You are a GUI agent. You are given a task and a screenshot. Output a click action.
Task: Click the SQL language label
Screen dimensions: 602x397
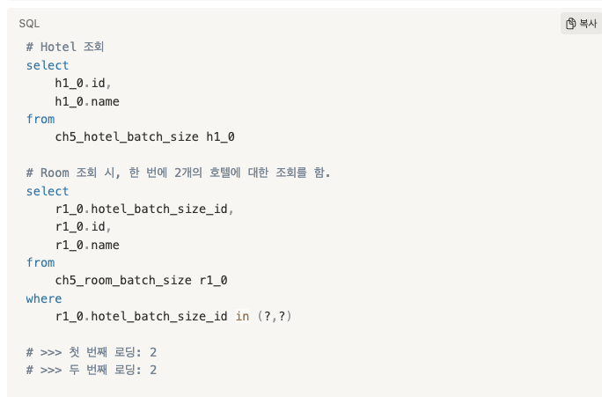(x=29, y=24)
